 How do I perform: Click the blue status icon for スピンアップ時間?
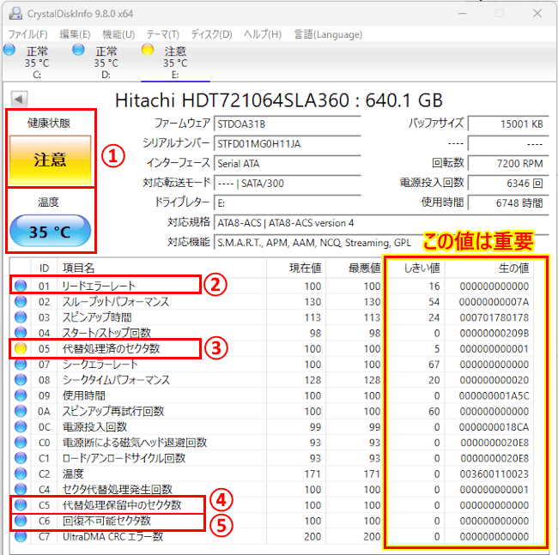click(21, 317)
